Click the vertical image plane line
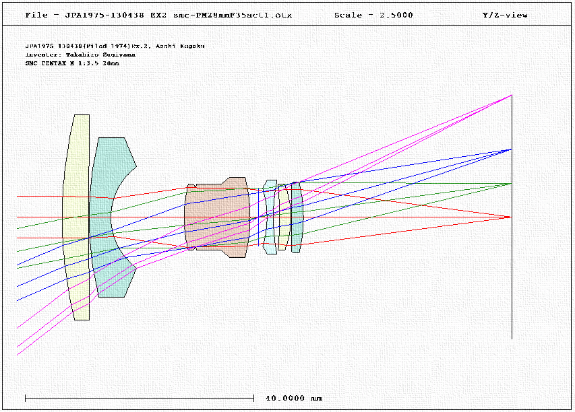This screenshot has width=575, height=412. (x=512, y=217)
